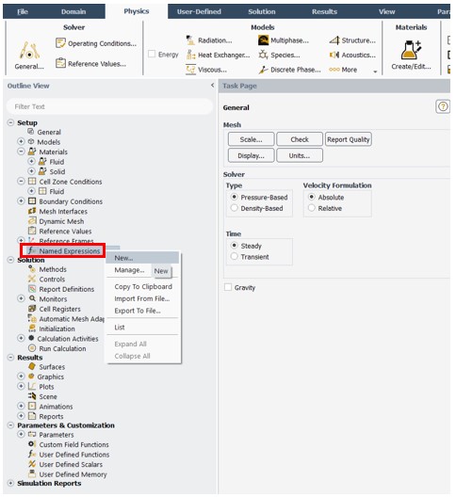456x497 pixels.
Task: Click the mesh Check button
Action: coord(300,139)
